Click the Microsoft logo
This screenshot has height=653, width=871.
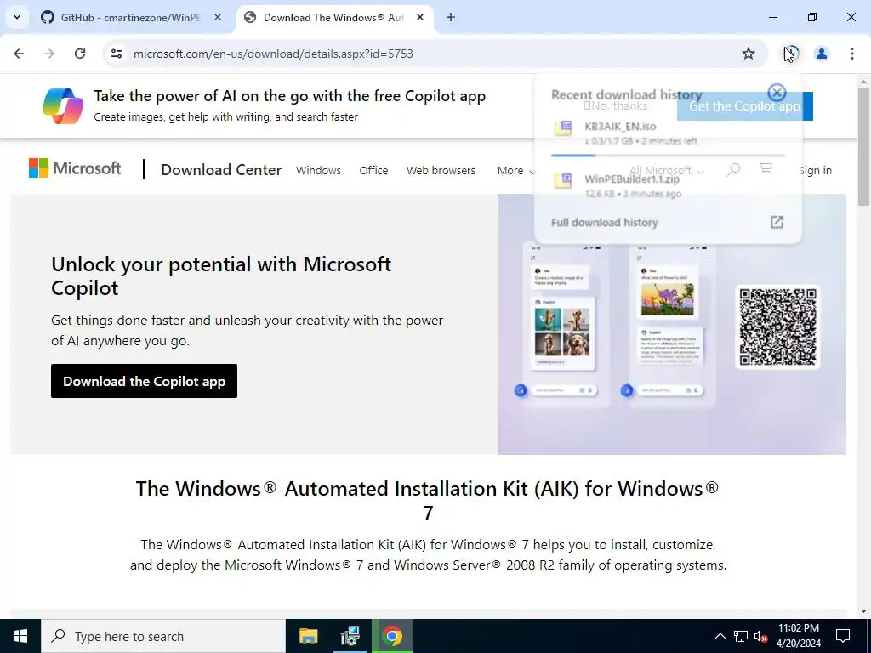pos(75,168)
